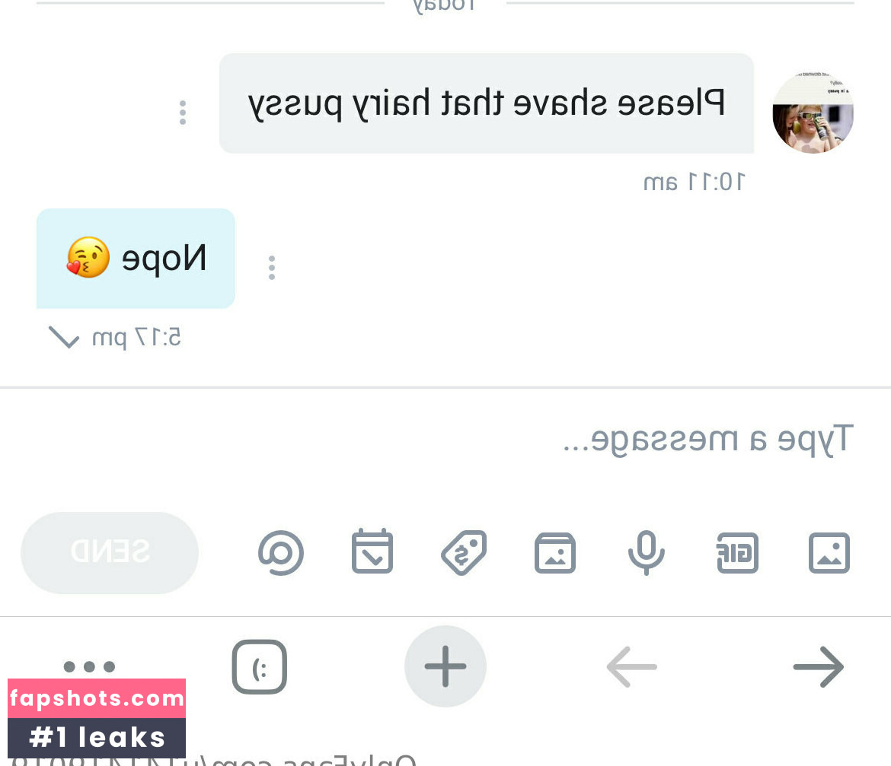Tap the browser new tab plus button
The height and width of the screenshot is (766, 891).
pos(445,666)
